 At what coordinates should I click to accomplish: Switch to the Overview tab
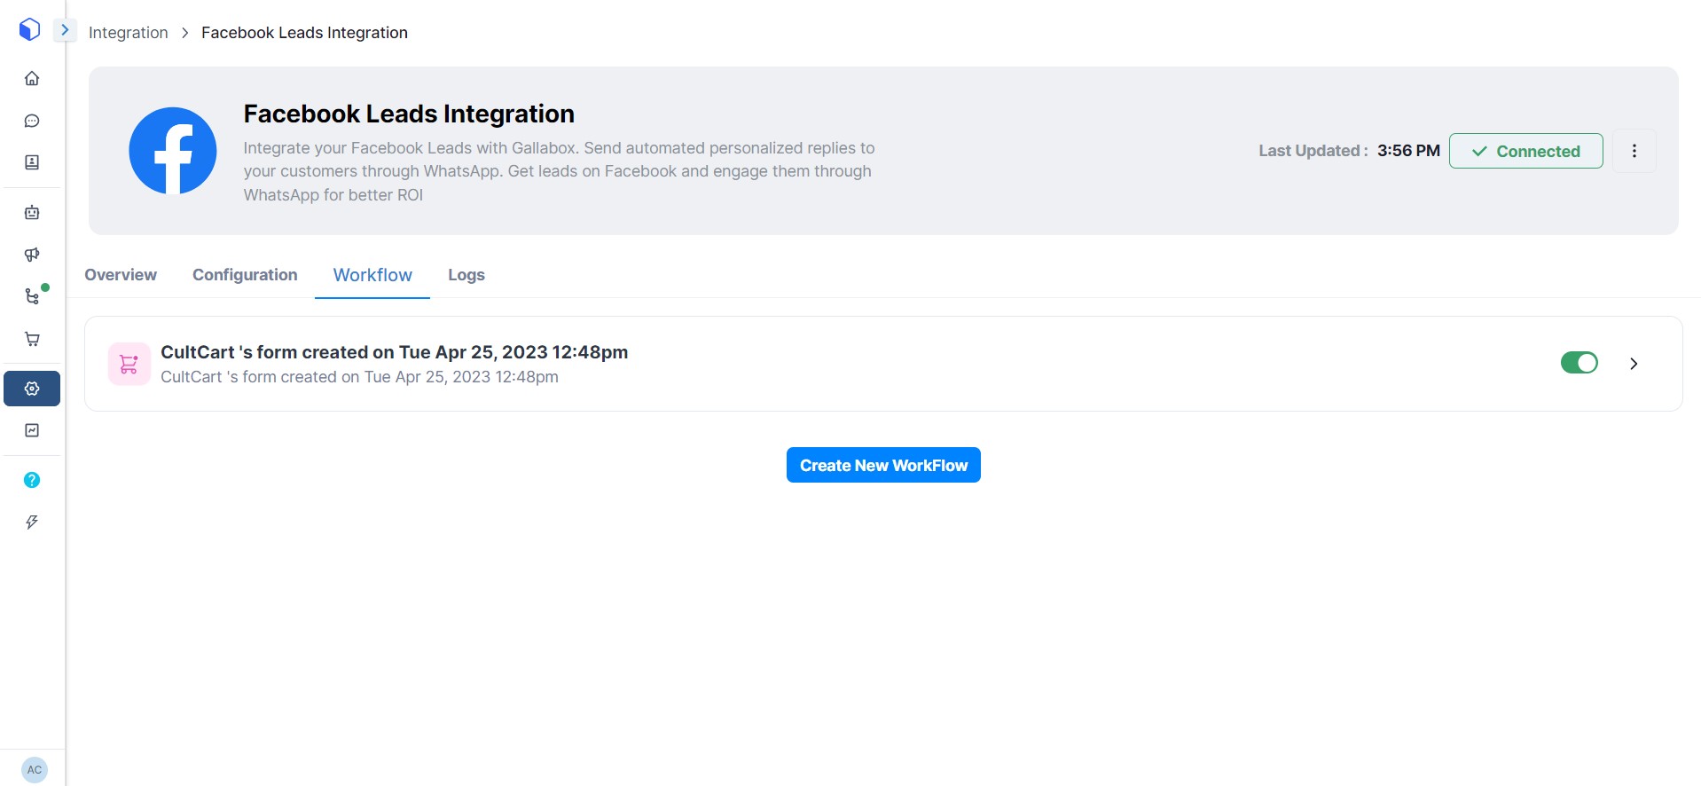point(121,275)
